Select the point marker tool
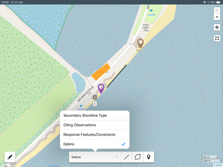 coord(149,157)
